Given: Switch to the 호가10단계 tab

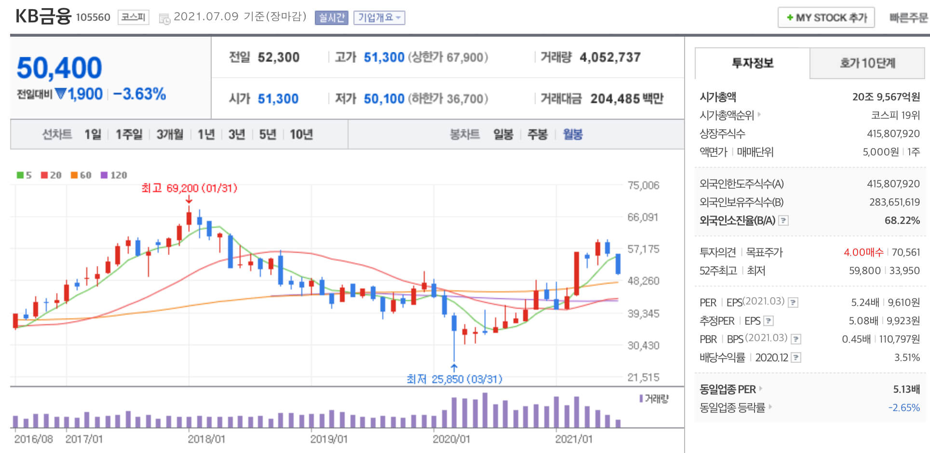Looking at the screenshot, I should click(867, 63).
